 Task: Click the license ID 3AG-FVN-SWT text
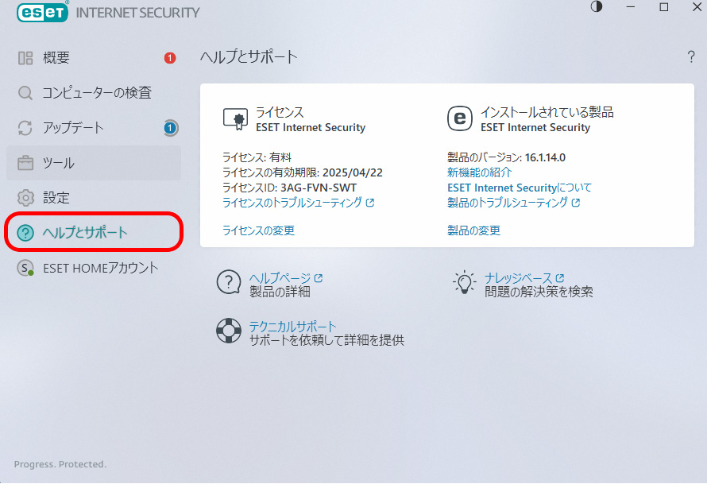(319, 188)
